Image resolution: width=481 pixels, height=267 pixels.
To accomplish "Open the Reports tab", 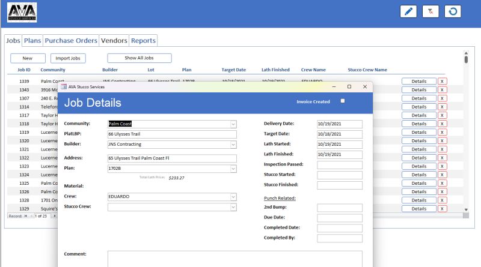I will coord(143,40).
